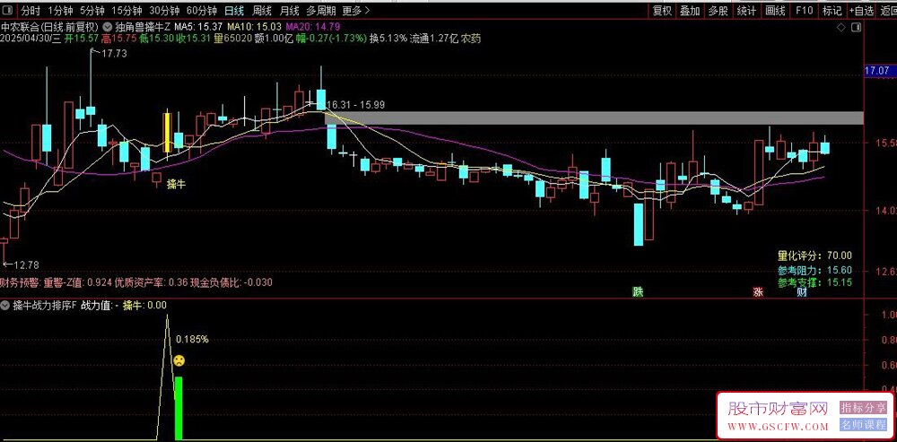Image resolution: width=897 pixels, height=442 pixels.
Task: Click the 涨 marker under the chart
Action: 758,291
